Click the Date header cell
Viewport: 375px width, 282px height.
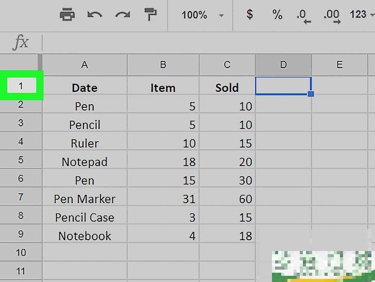click(x=84, y=88)
